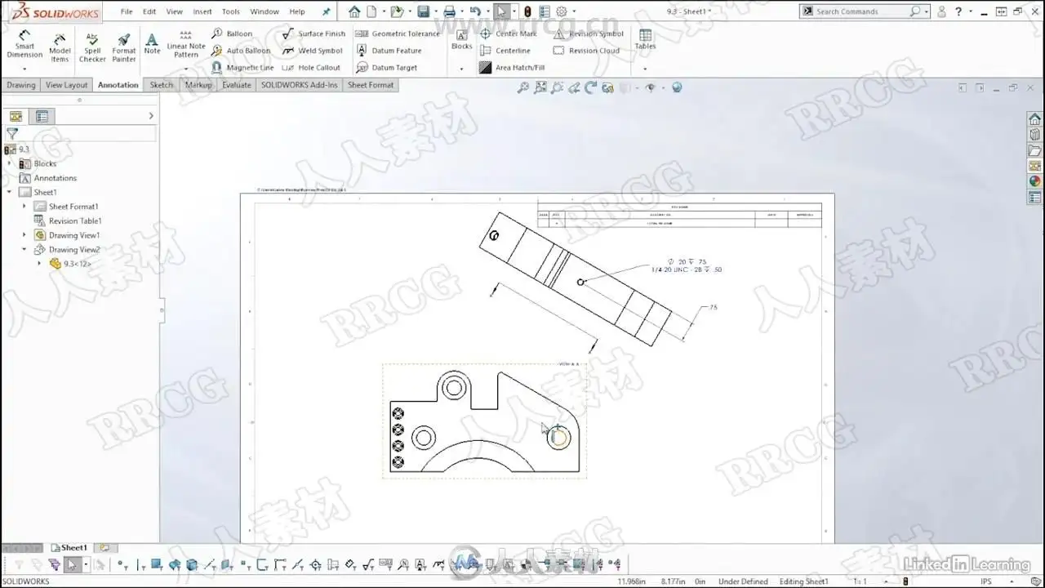Switch to the Sketch tab
The height and width of the screenshot is (588, 1045).
coord(162,85)
